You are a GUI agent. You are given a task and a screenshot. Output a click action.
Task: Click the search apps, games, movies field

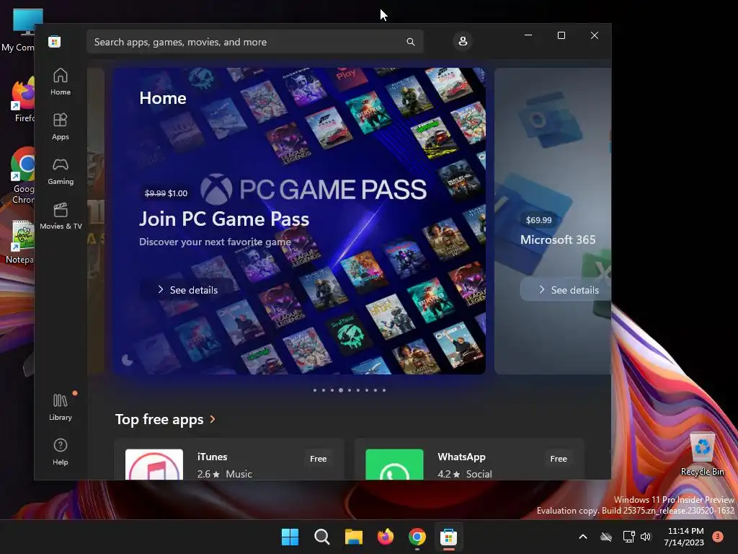click(x=254, y=42)
